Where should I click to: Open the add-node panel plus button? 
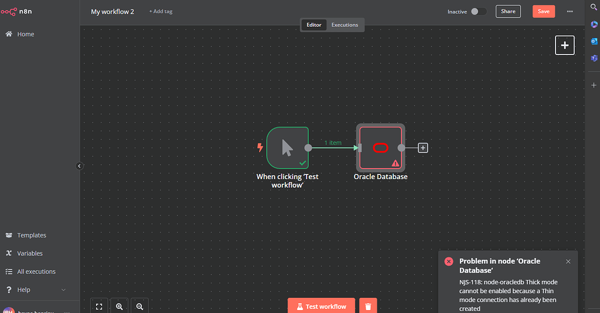(564, 45)
